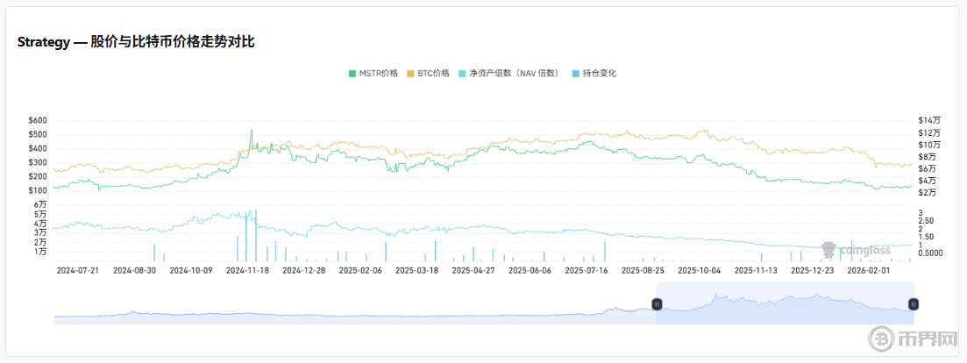Screen dimensions: 967x363
Task: Click the 2025-07-16 date axis label
Action: (586, 270)
